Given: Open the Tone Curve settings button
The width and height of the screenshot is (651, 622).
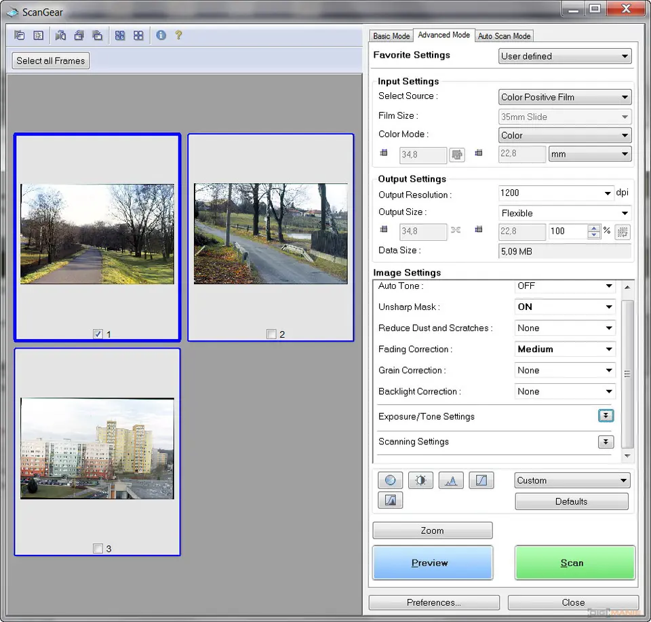Looking at the screenshot, I should point(481,480).
